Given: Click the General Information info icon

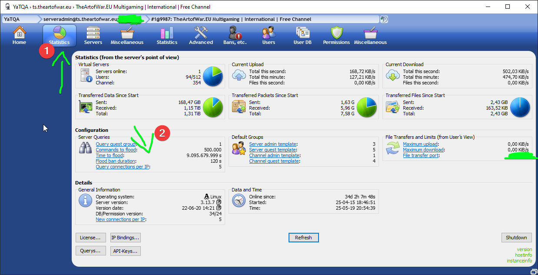Looking at the screenshot, I should tap(86, 201).
